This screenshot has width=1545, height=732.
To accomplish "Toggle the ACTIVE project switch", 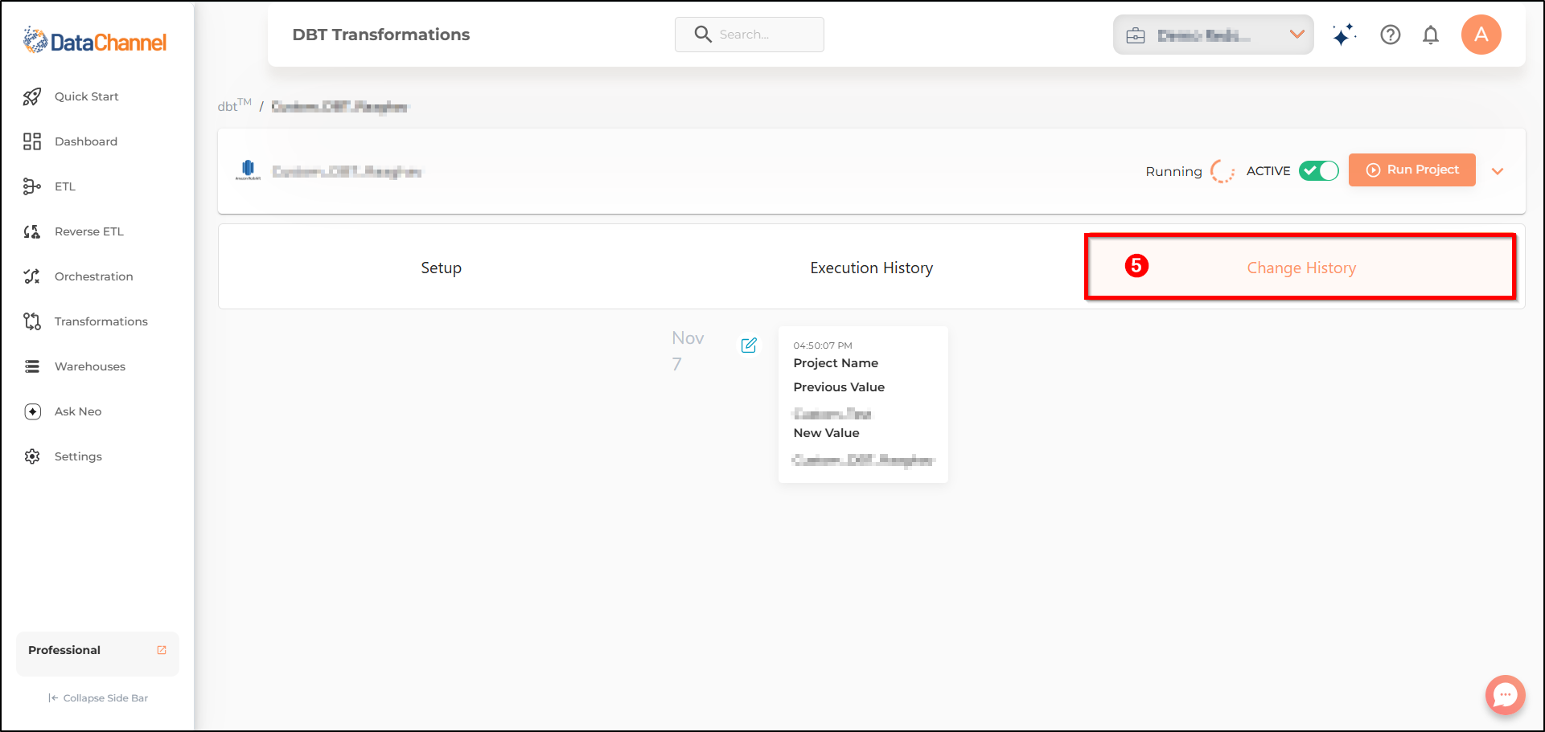I will (x=1319, y=170).
